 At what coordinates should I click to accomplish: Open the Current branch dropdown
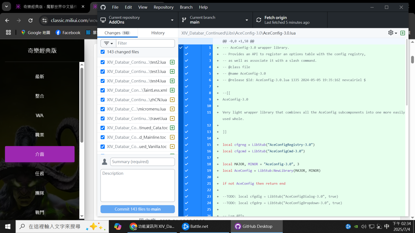(215, 20)
